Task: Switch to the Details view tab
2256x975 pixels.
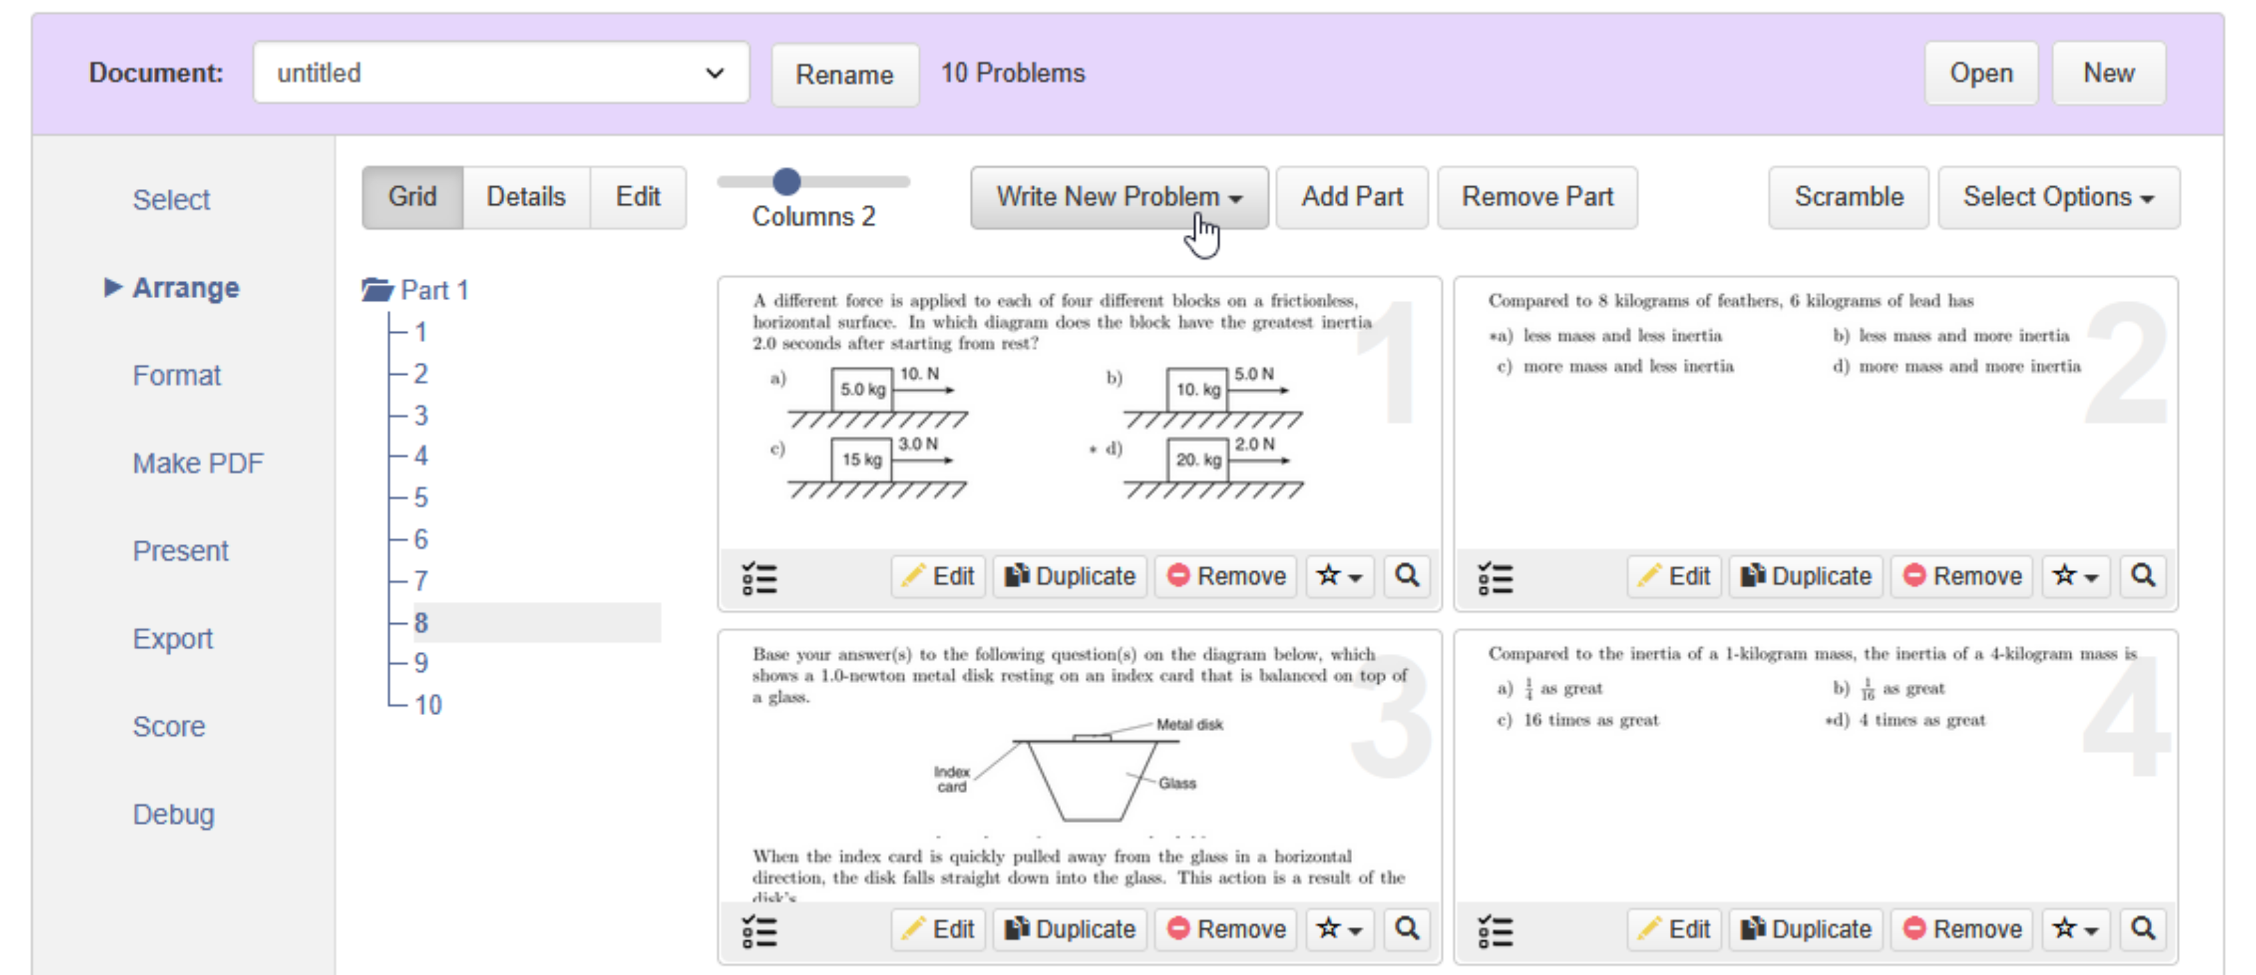Action: coord(525,197)
